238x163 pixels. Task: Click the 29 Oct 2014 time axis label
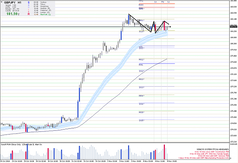click(5, 161)
